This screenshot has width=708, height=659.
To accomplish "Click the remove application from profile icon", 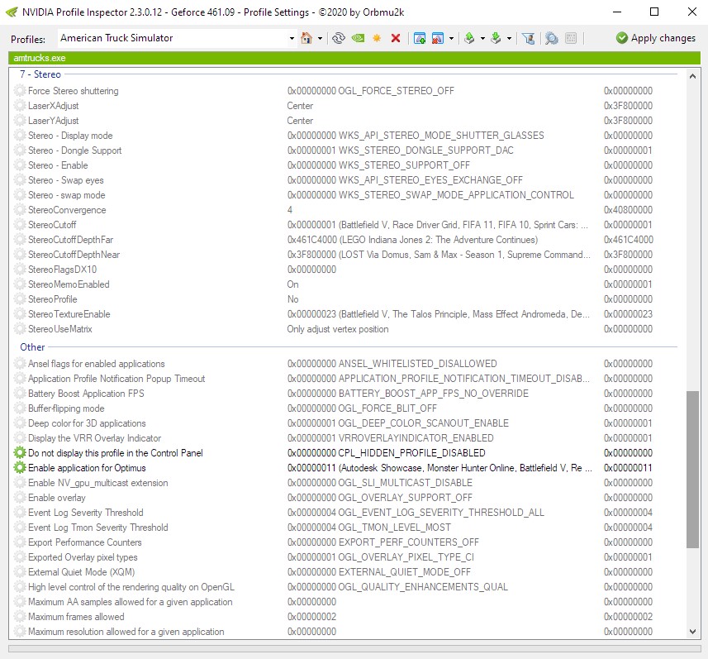I will [438, 38].
